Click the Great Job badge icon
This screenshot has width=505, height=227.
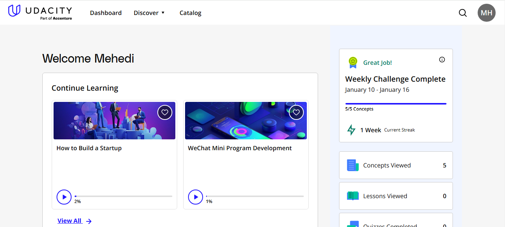(x=353, y=63)
